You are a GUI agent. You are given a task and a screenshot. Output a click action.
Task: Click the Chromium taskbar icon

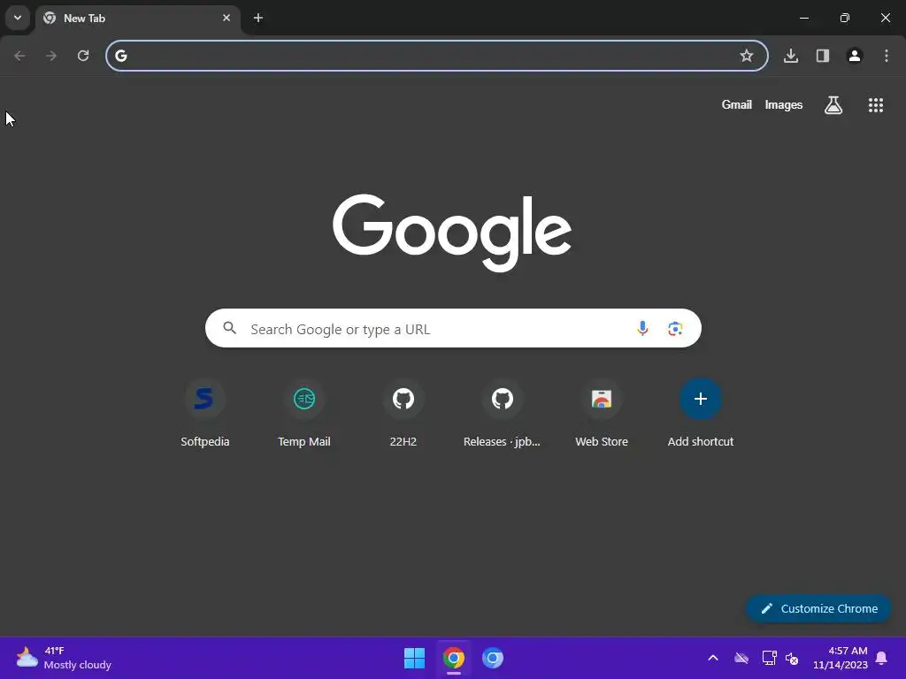click(493, 658)
